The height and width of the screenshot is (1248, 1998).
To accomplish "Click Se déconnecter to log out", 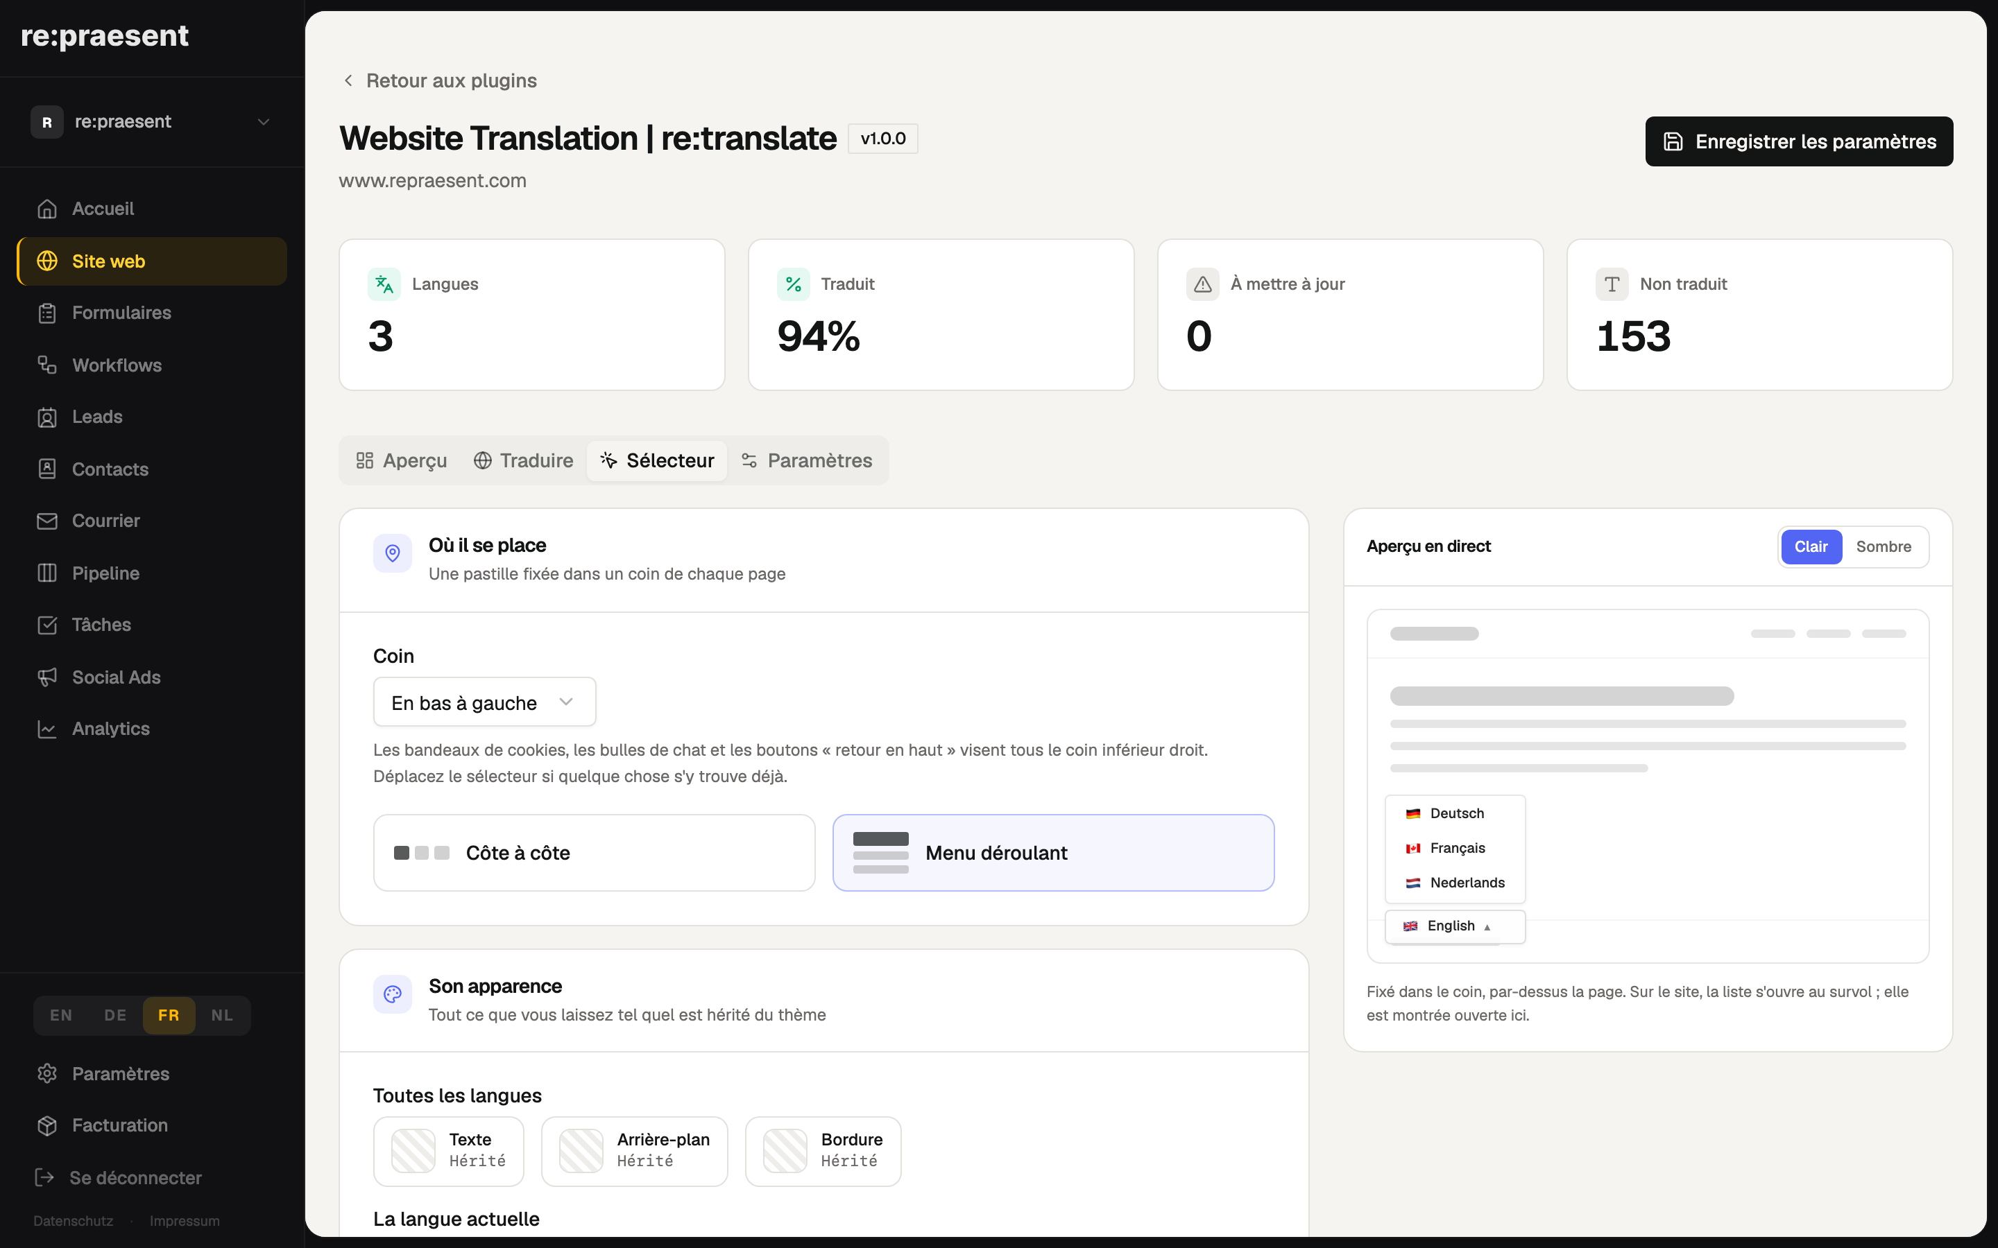I will tap(119, 1177).
